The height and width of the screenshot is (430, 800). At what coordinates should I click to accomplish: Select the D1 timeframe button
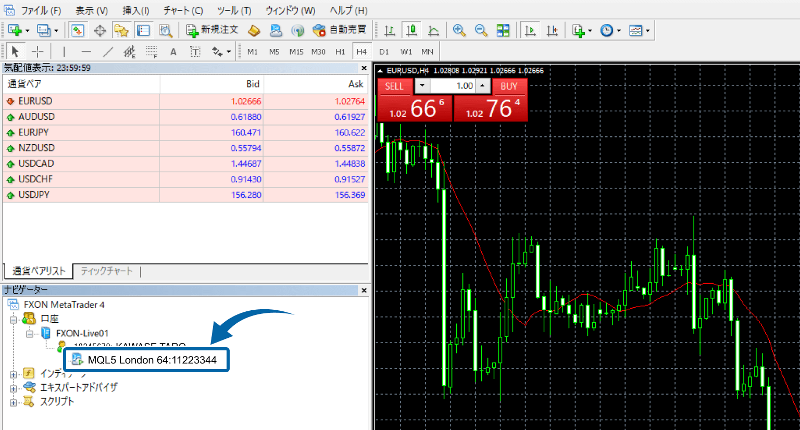point(384,52)
